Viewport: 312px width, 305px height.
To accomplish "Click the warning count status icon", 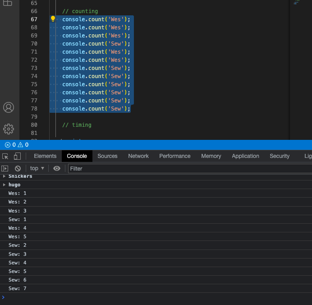I will [20, 145].
